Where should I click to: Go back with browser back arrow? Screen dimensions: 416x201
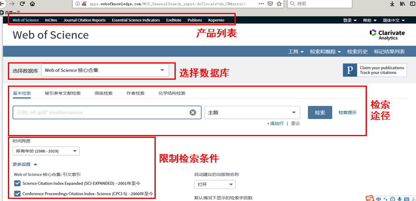(x=2, y=4)
